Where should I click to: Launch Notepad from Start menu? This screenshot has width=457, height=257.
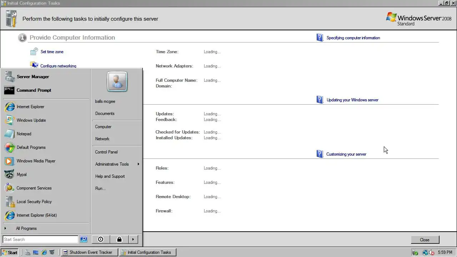(x=46, y=134)
